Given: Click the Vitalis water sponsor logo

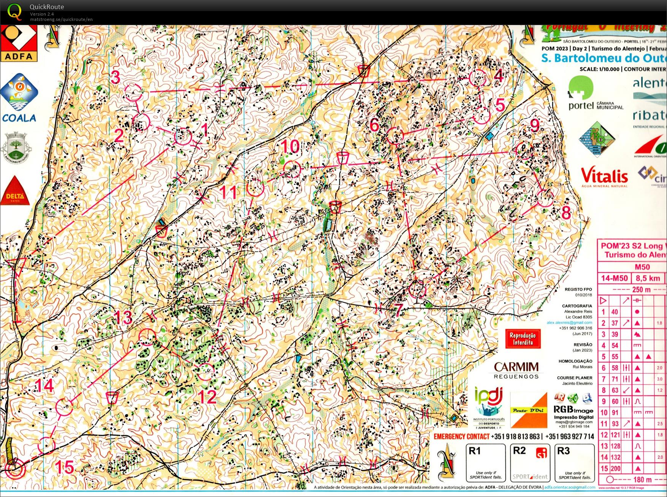Looking at the screenshot, I should 604,177.
